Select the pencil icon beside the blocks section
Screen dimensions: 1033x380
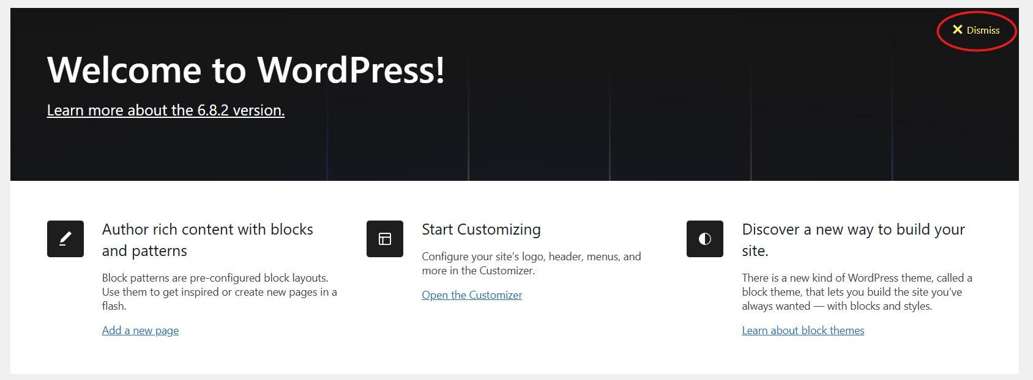64,239
